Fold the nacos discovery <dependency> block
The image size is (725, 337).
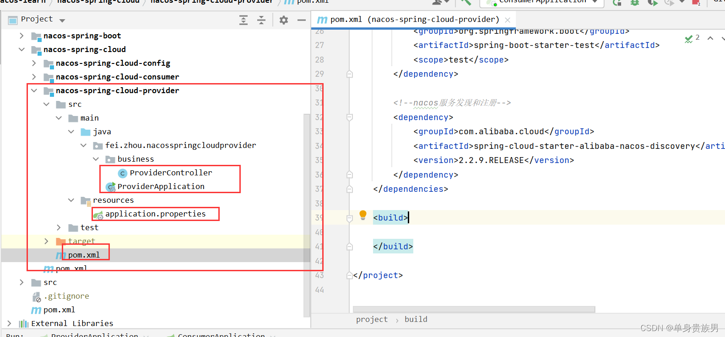[x=350, y=117]
